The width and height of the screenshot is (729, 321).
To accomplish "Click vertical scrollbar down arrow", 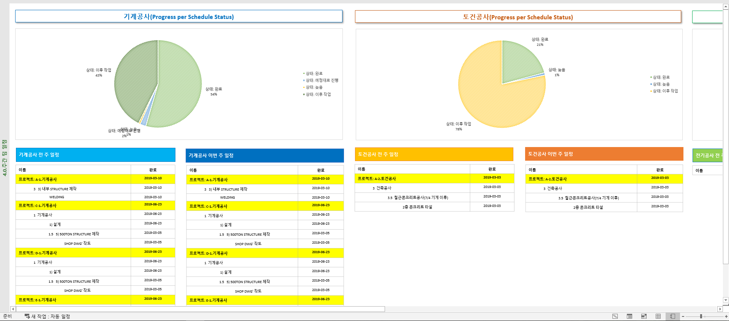I will coord(726,300).
